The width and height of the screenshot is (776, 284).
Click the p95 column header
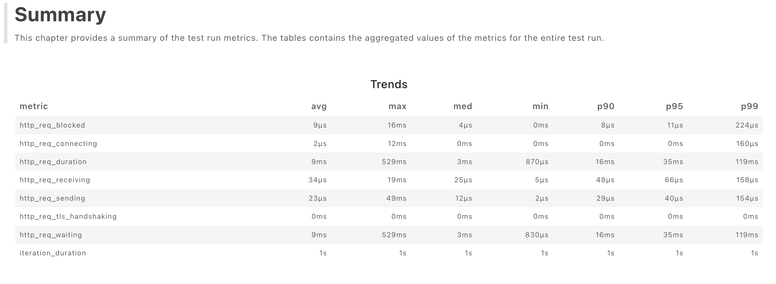(675, 106)
